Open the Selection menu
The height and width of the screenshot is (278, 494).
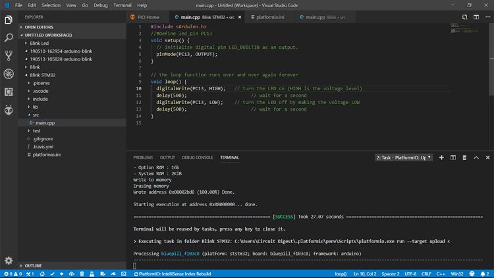pyautogui.click(x=51, y=5)
